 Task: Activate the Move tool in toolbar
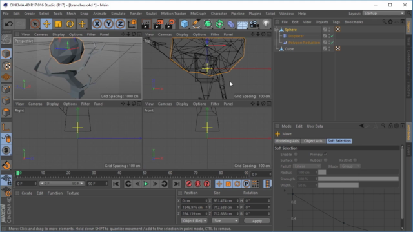(46, 24)
